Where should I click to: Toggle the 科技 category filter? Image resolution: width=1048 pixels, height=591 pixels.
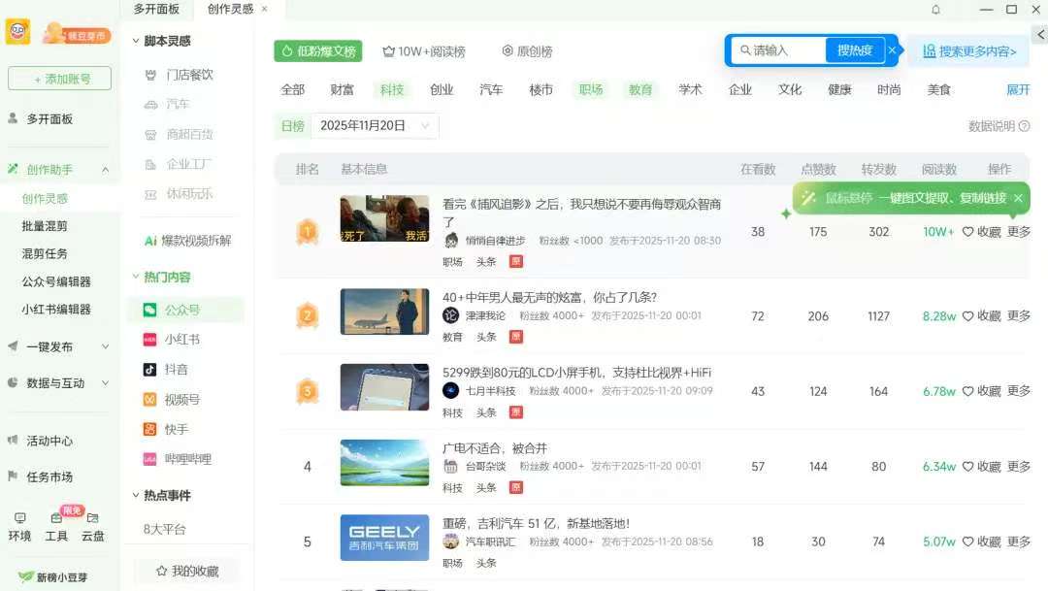click(x=392, y=89)
